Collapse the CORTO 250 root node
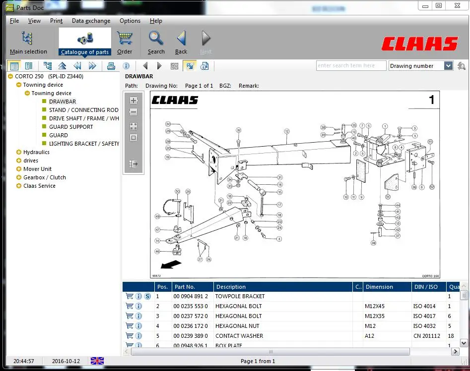Image resolution: width=470 pixels, height=371 pixels. [10, 76]
